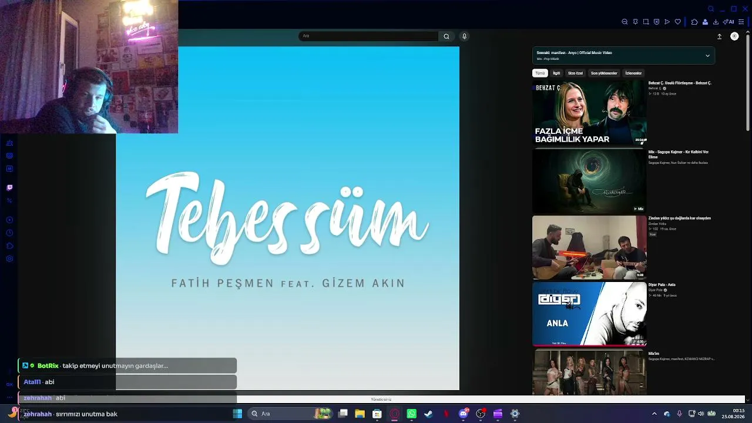This screenshot has width=752, height=423.
Task: Open OBS Studio from the taskbar
Action: point(481,414)
